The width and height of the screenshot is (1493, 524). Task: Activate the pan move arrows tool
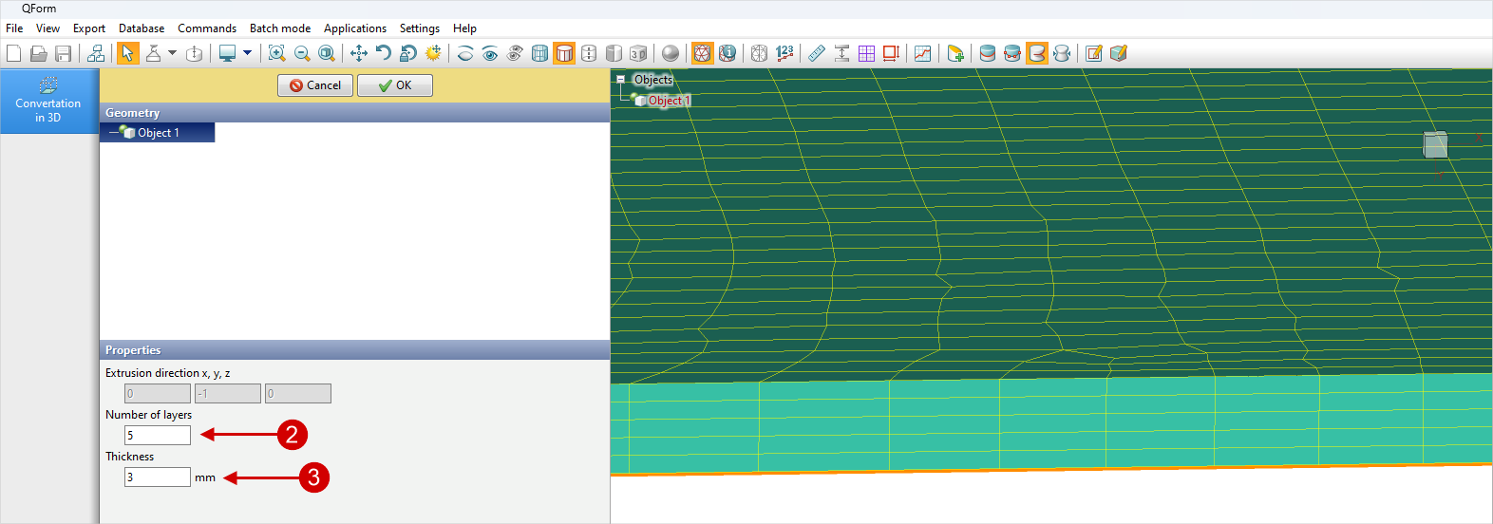358,53
